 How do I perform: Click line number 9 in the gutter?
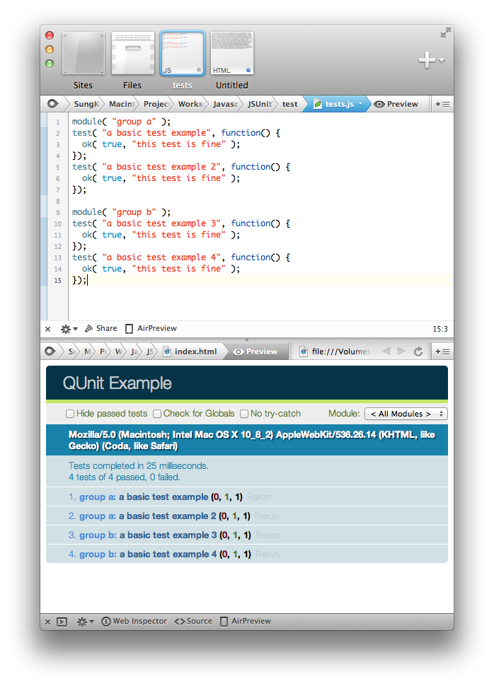coord(58,213)
